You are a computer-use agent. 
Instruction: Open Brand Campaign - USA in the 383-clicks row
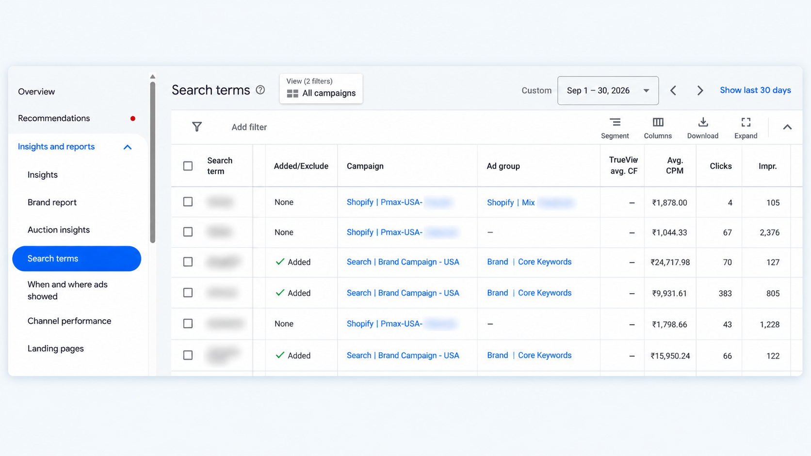[x=403, y=293]
